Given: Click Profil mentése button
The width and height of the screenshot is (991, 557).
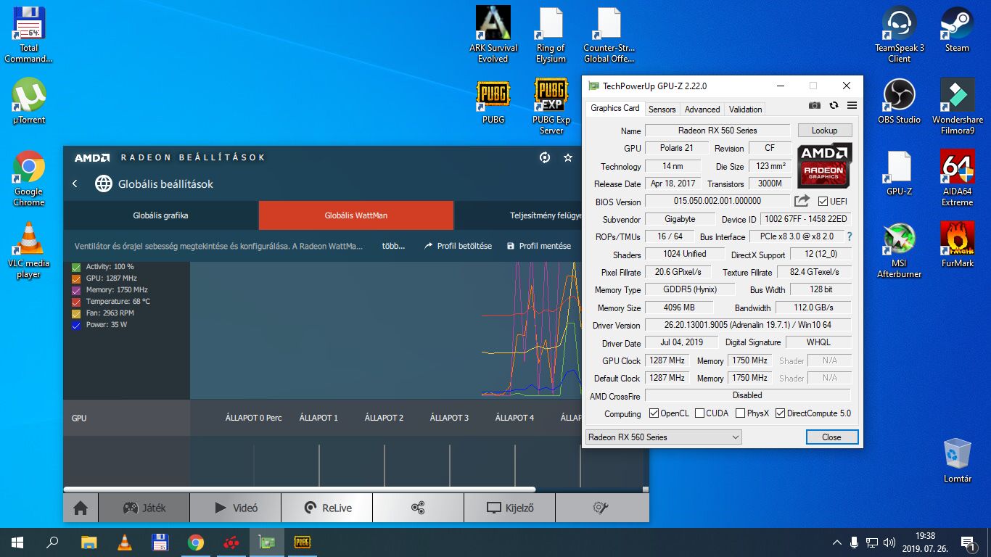Looking at the screenshot, I should [539, 246].
